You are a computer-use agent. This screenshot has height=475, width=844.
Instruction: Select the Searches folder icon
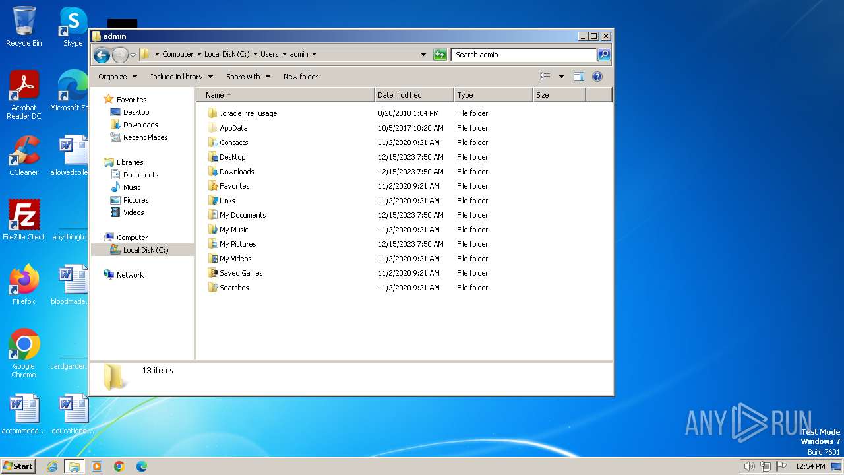tap(213, 288)
